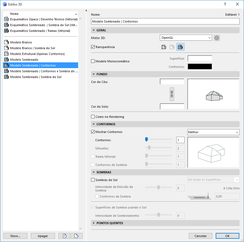Uncheck Mostrar Contornos checkbox
The width and height of the screenshot is (244, 242).
(93, 132)
